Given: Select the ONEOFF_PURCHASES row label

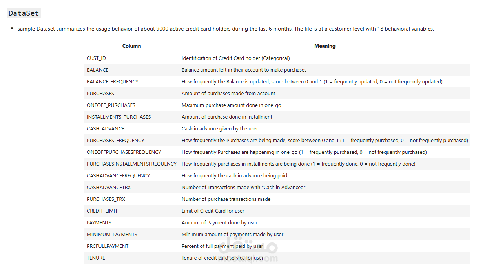Looking at the screenshot, I should click(111, 105).
